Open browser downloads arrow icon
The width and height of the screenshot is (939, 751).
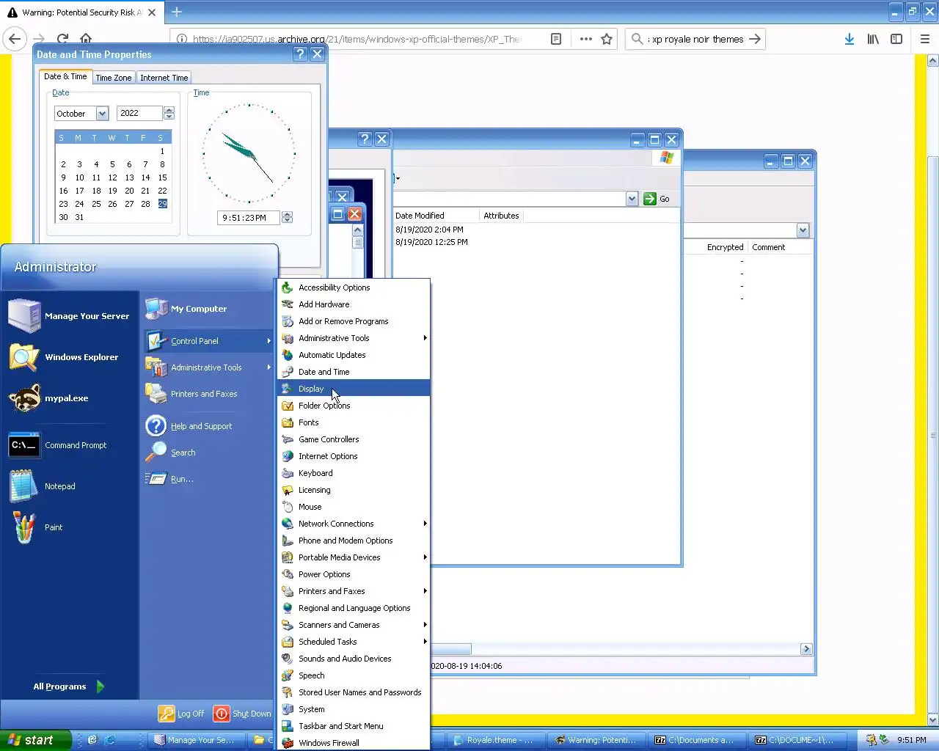pyautogui.click(x=849, y=39)
